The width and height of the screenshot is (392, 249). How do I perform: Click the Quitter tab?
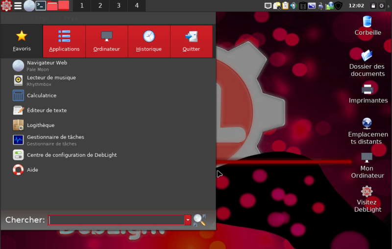point(191,41)
